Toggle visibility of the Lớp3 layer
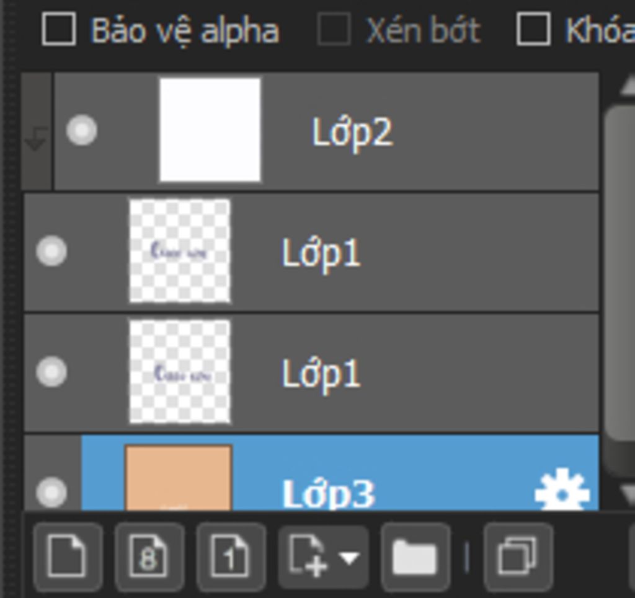The width and height of the screenshot is (635, 598). tap(51, 492)
